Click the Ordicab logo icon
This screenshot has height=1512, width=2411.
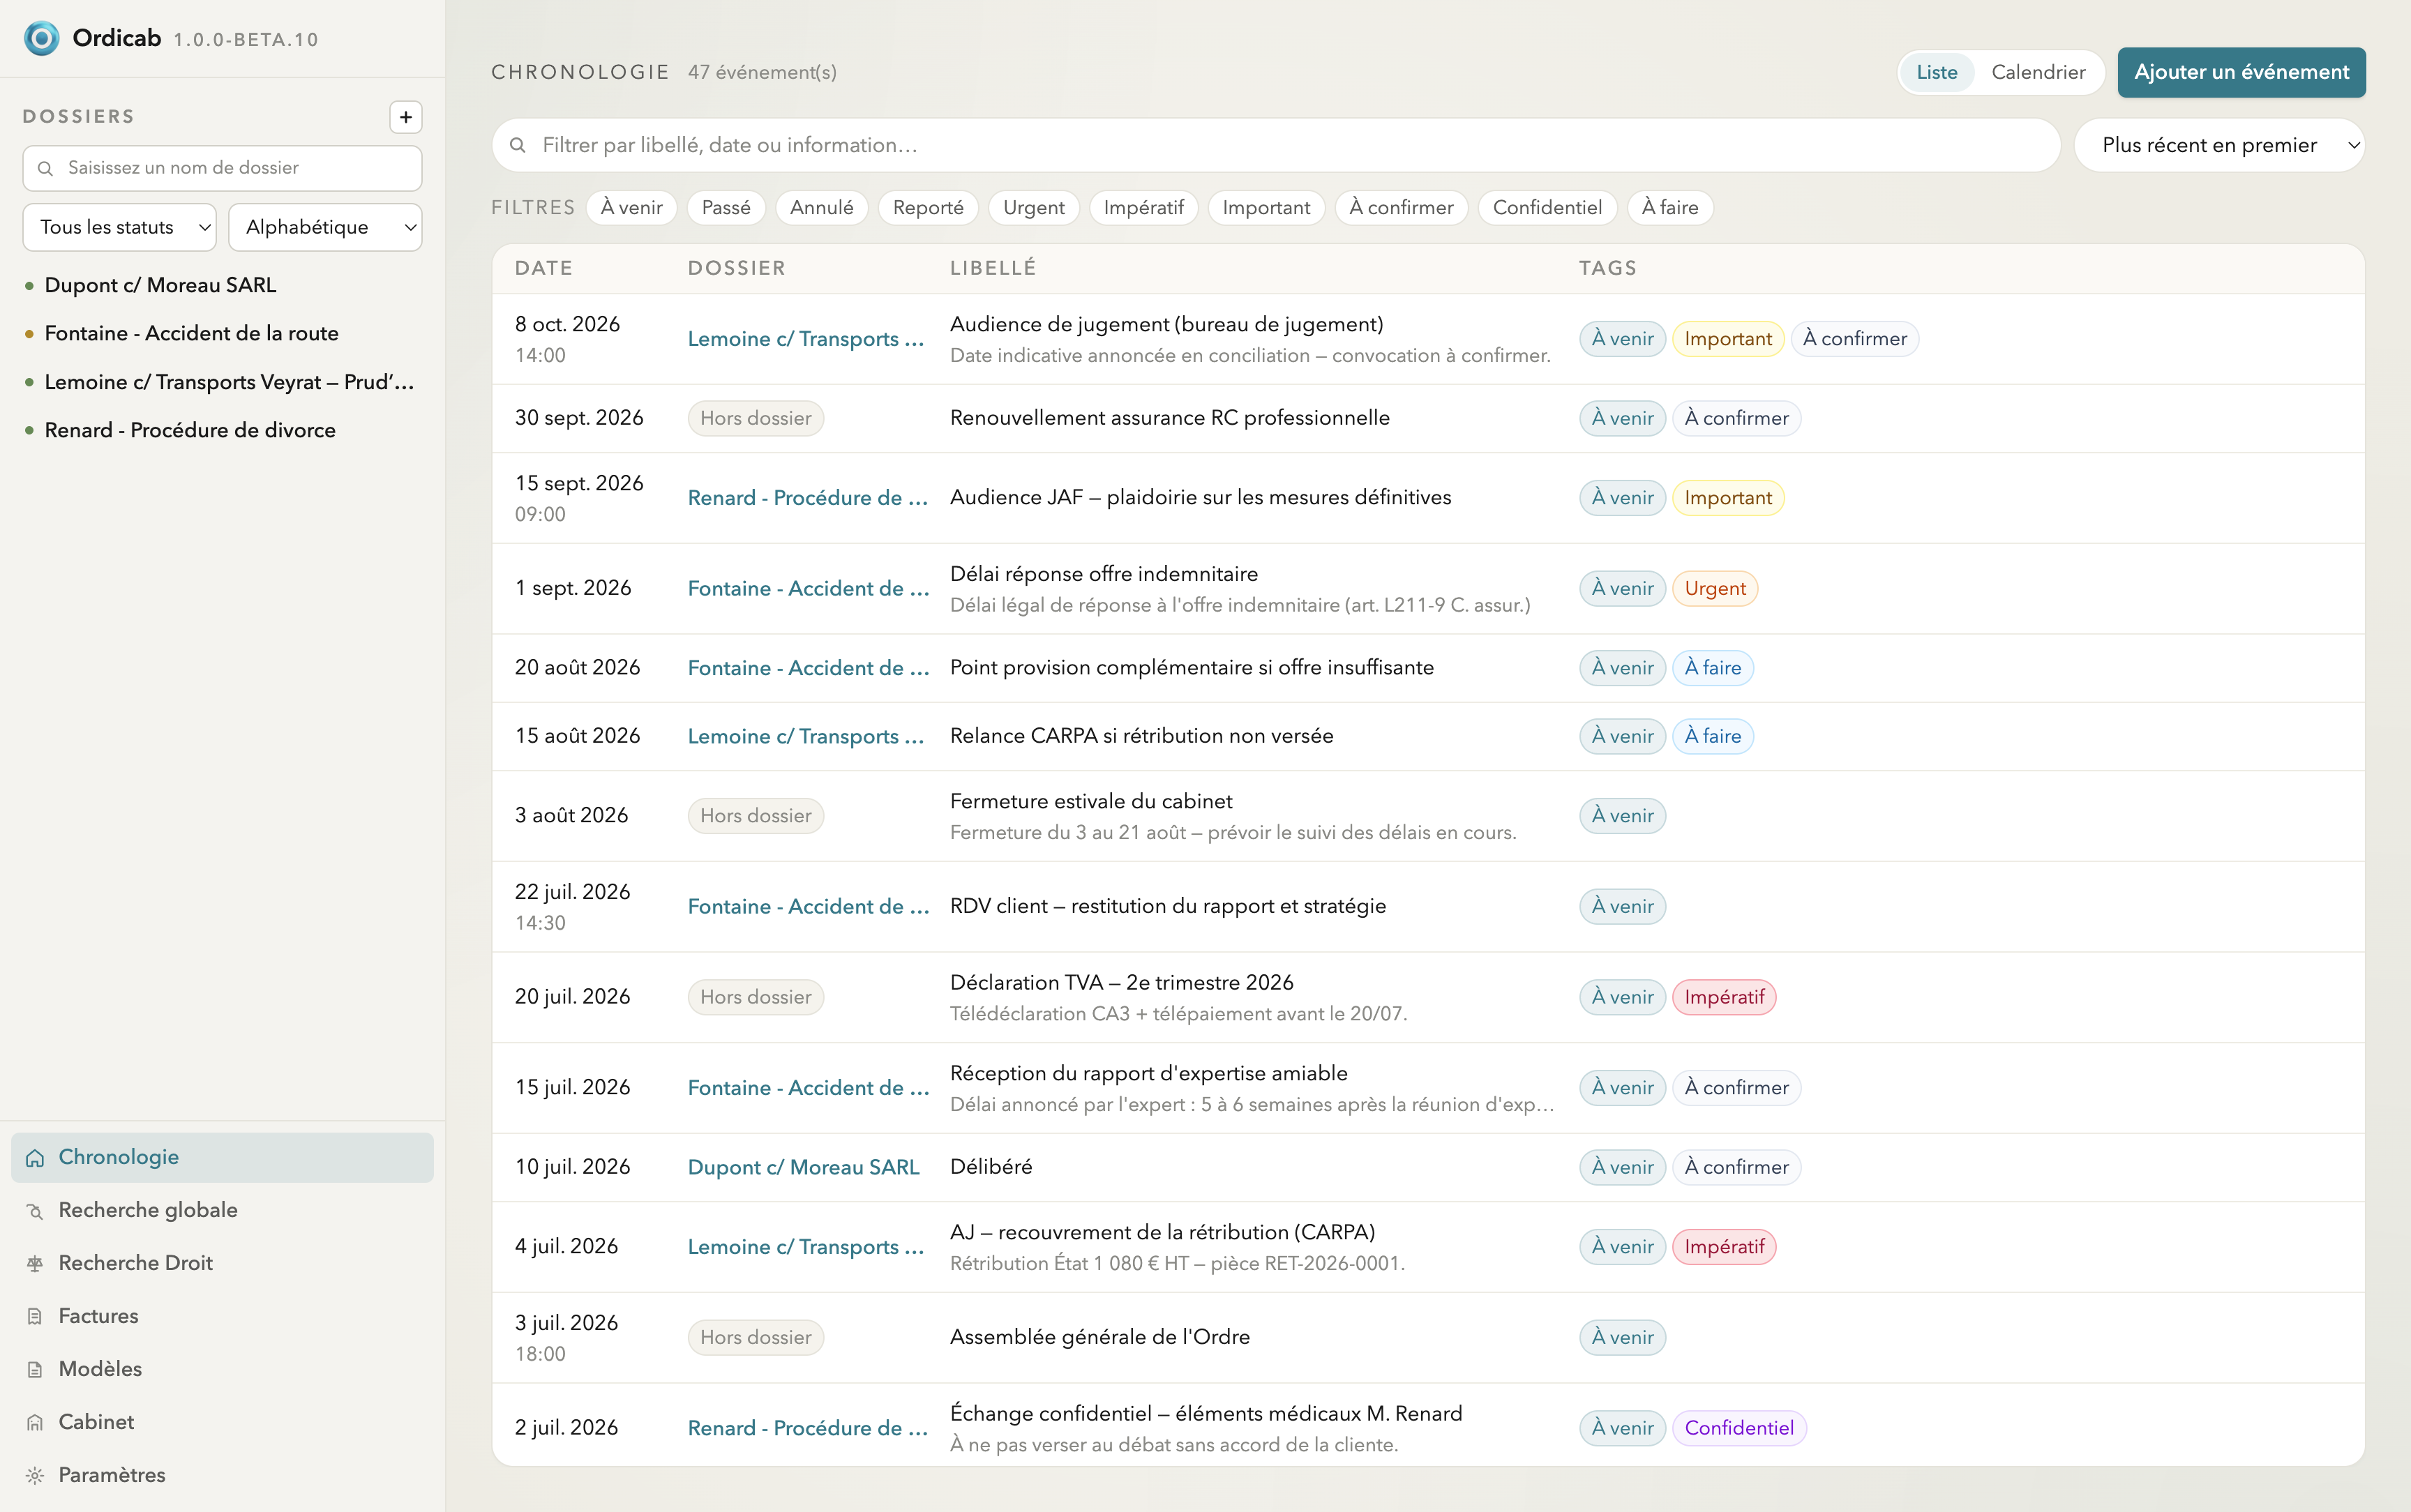tap(41, 38)
